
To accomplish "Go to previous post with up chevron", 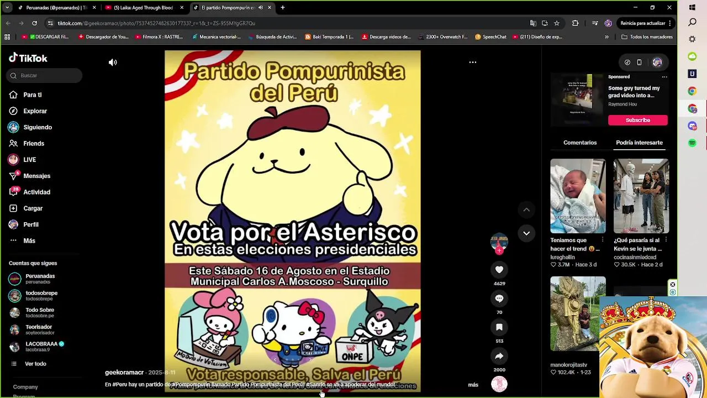I will (x=526, y=210).
